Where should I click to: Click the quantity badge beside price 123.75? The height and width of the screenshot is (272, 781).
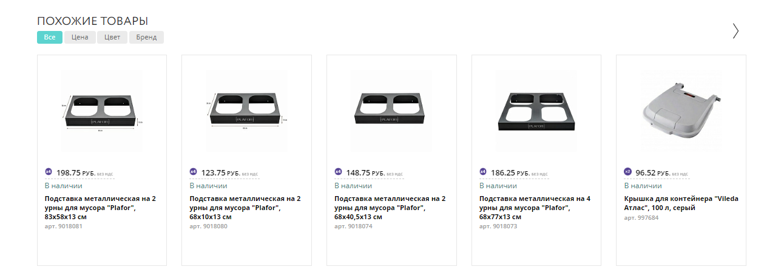[x=193, y=171]
